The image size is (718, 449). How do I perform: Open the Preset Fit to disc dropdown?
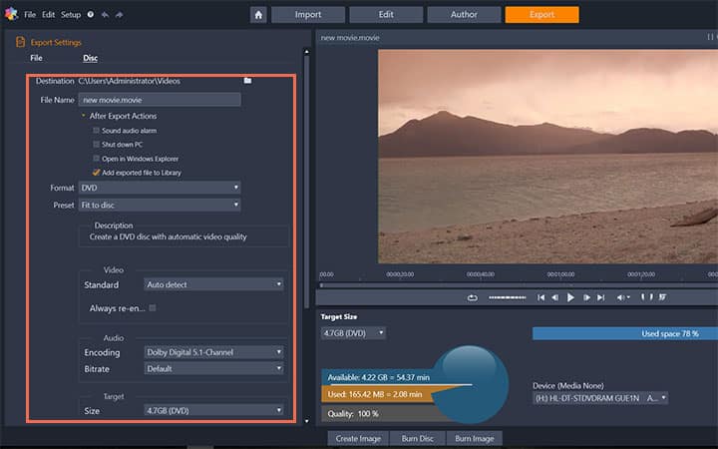160,205
